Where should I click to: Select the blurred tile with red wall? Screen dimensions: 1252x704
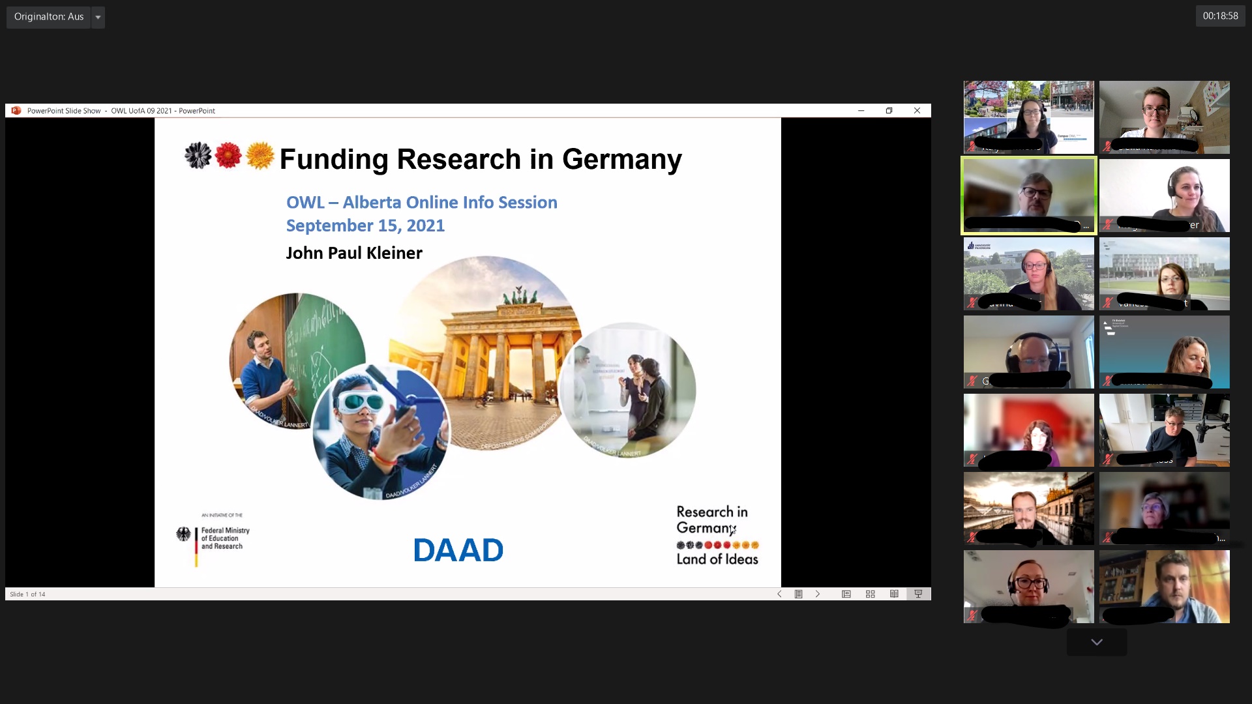[1029, 430]
